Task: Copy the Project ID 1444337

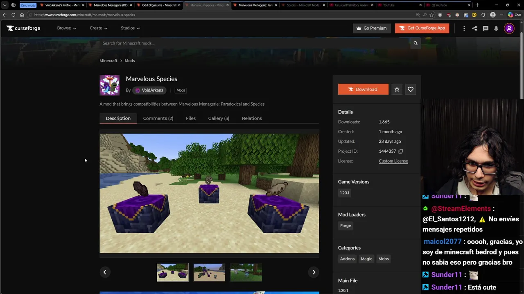Action: (401, 151)
